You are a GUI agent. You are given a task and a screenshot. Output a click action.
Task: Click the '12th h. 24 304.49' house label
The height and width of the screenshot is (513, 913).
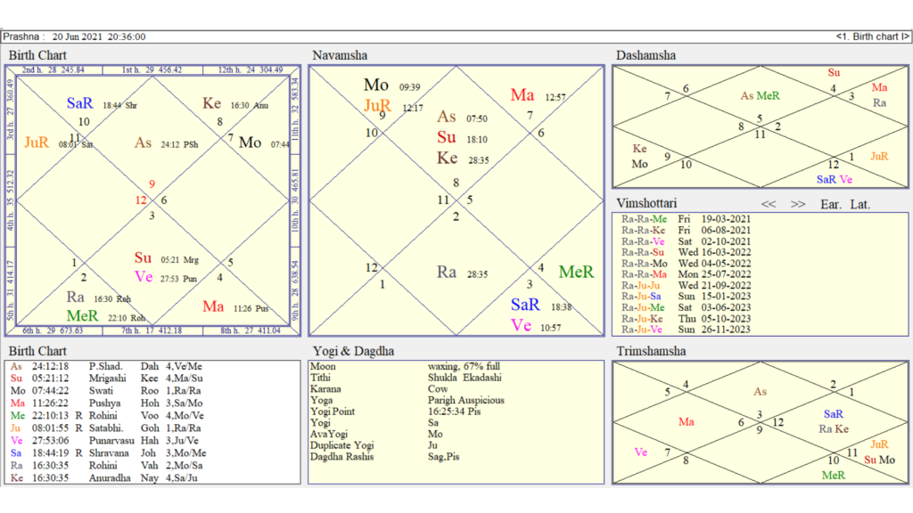(251, 69)
